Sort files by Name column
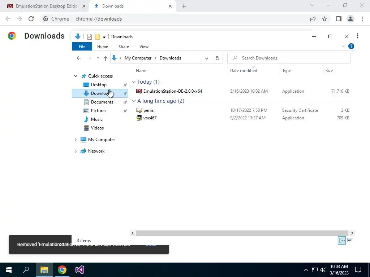The image size is (370, 277). pyautogui.click(x=142, y=71)
